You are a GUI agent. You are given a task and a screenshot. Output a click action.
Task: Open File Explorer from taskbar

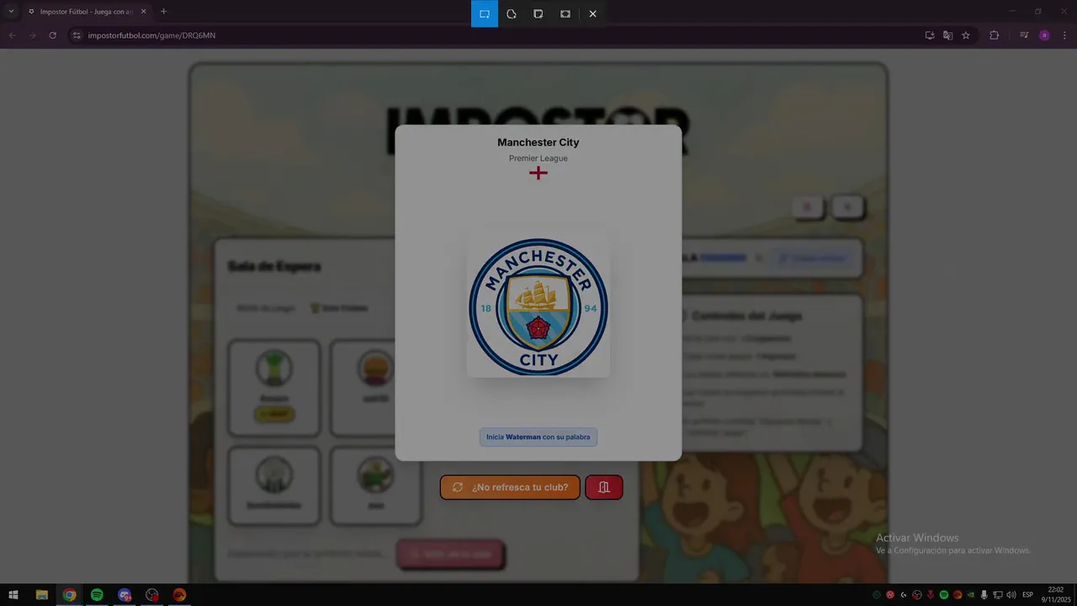[x=41, y=594]
